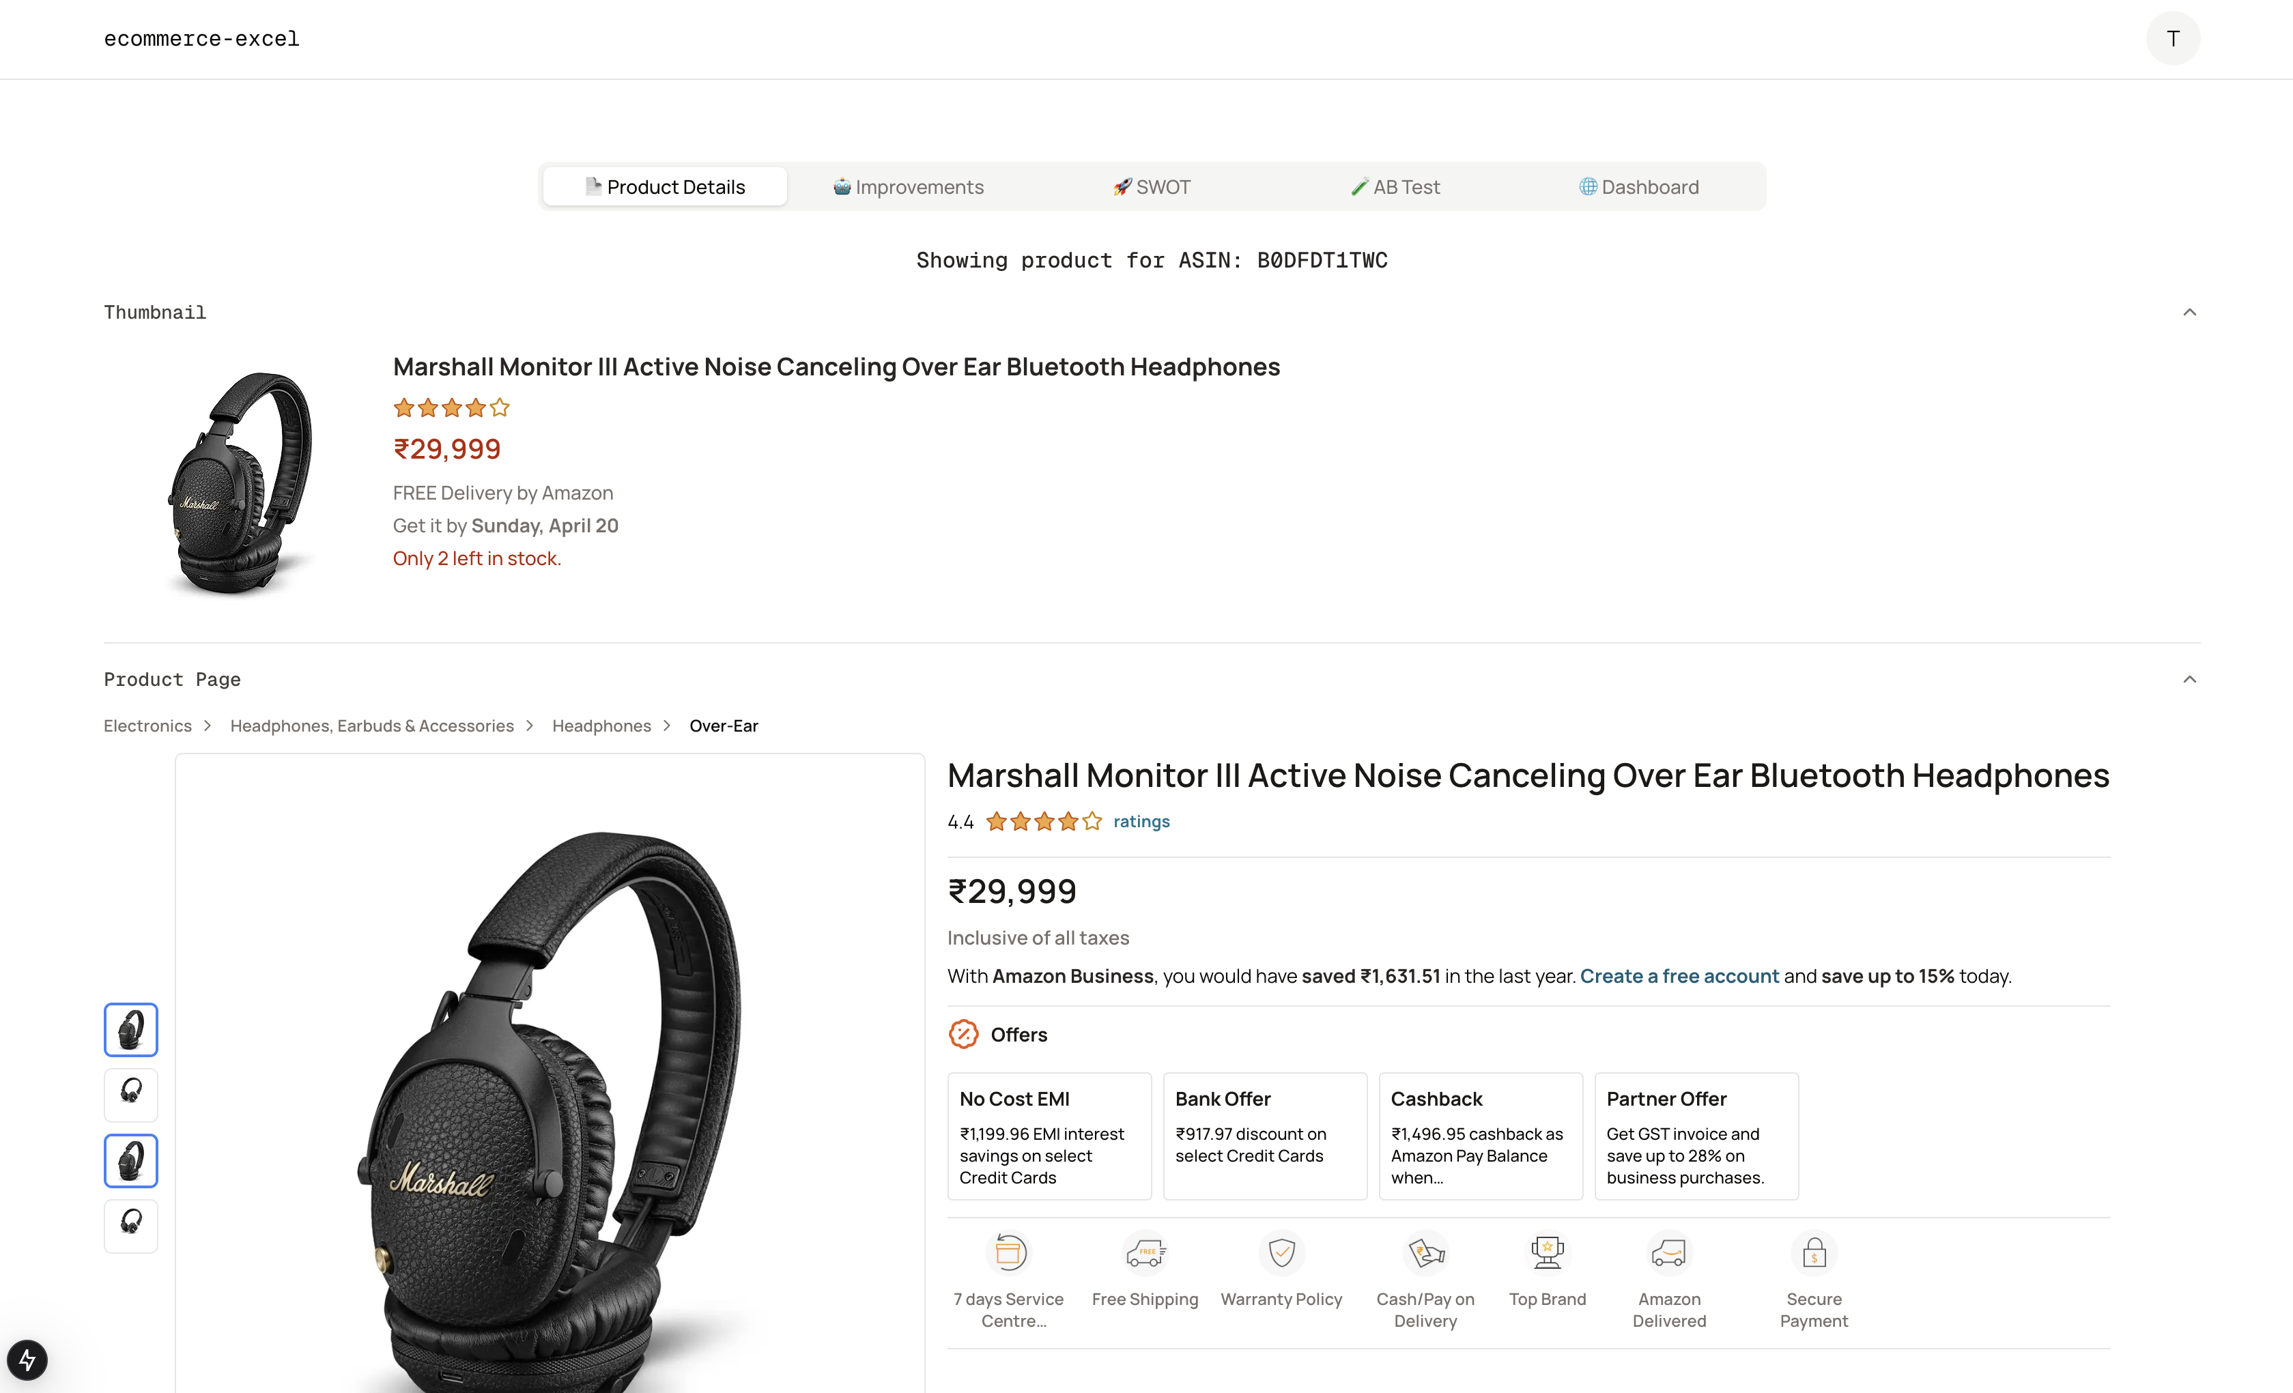Screen dimensions: 2293x1393
Task: Click Create a free account link
Action: click(1679, 976)
